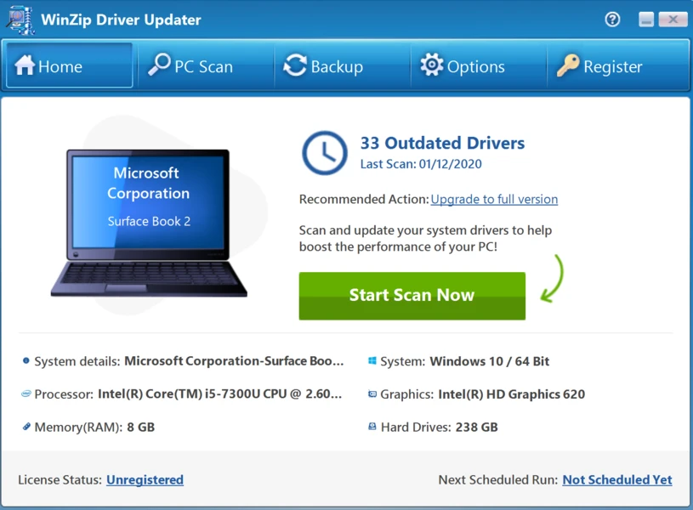This screenshot has width=693, height=510.
Task: Open the Unregistered license status link
Action: [x=145, y=480]
